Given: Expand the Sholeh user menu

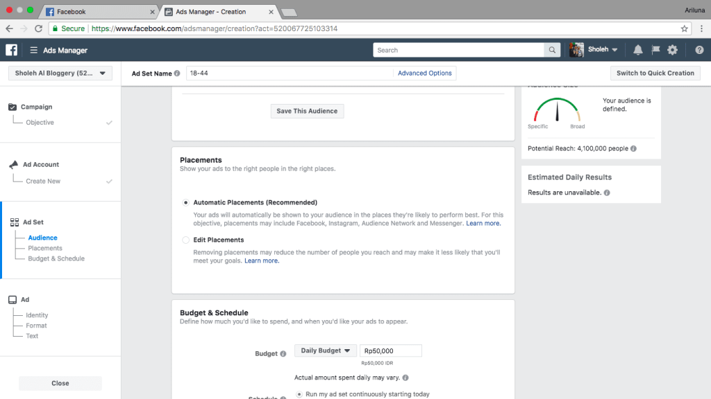Looking at the screenshot, I should [x=603, y=50].
